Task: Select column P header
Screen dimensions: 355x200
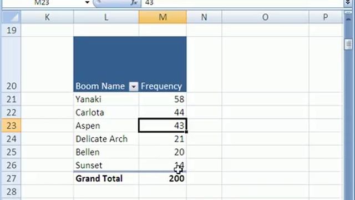Action: tap(326, 17)
